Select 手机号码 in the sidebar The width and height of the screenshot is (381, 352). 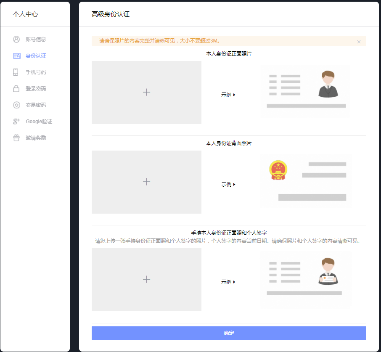[36, 72]
